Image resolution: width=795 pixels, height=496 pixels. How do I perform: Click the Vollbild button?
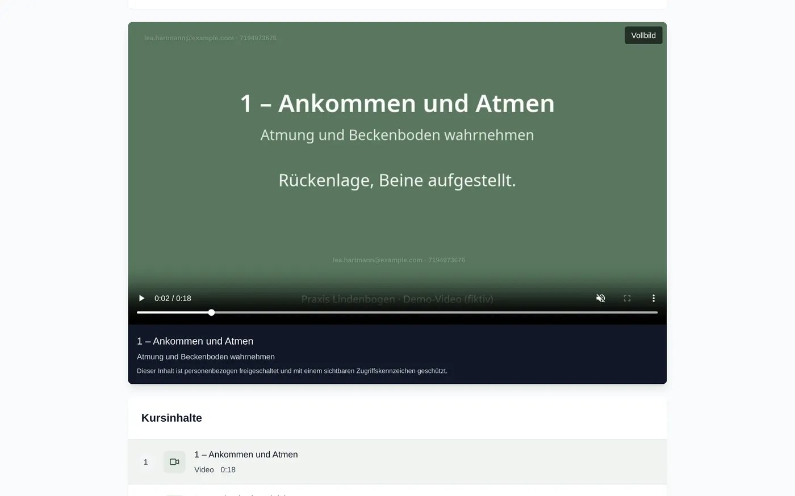[643, 35]
